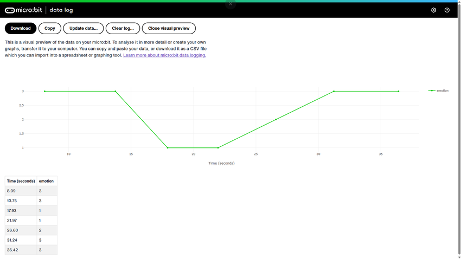
Task: Click the Update data... button
Action: [84, 28]
